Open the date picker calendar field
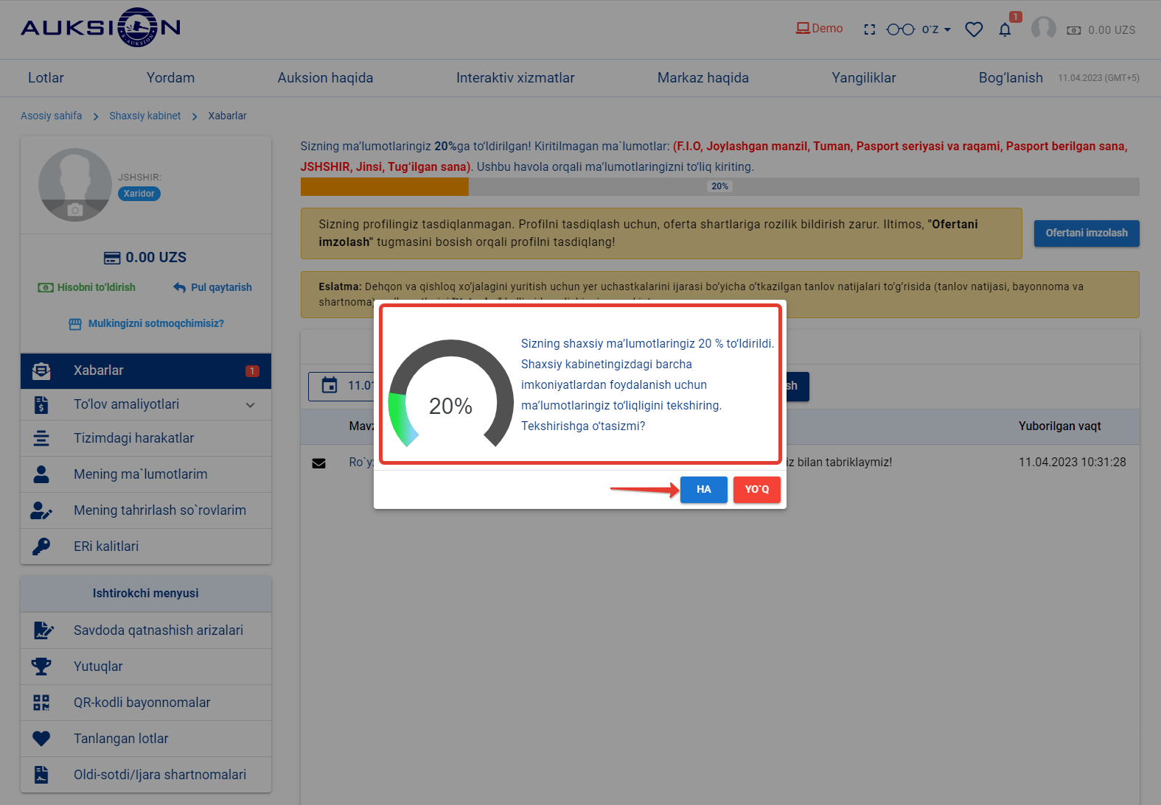Viewport: 1161px width, 805px height. click(x=341, y=386)
